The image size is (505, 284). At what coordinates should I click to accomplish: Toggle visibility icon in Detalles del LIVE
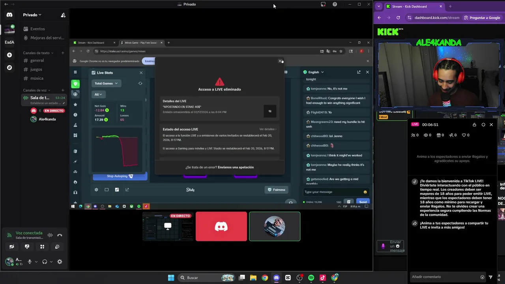[x=270, y=111]
